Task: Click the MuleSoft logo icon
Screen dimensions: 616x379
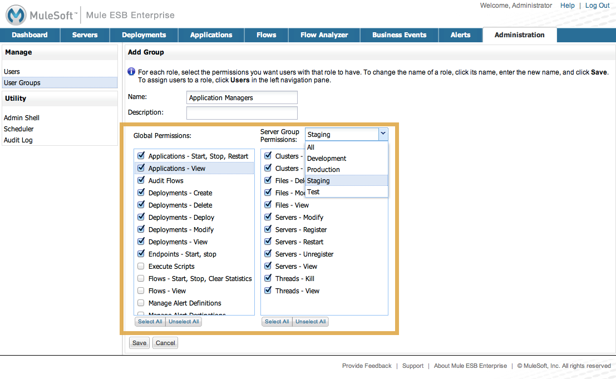Action: click(16, 15)
